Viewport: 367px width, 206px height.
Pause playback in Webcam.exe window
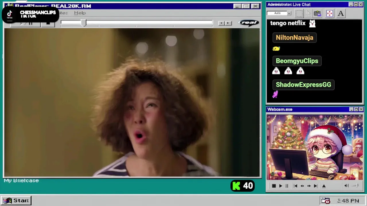pos(287,186)
